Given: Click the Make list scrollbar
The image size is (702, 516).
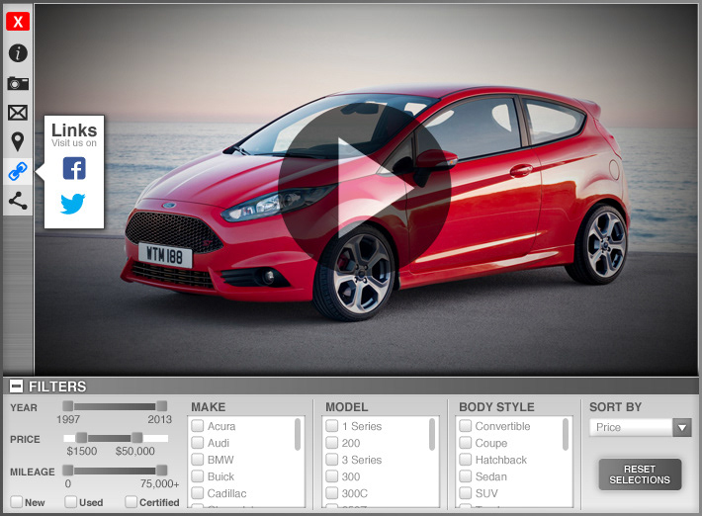Looking at the screenshot, I should click(298, 434).
